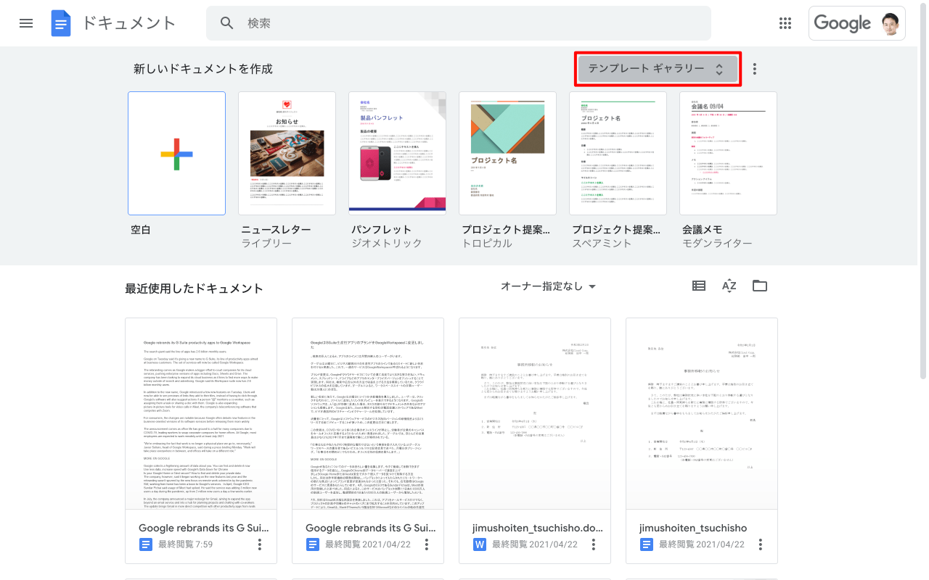Viewport: 929px width, 580px height.
Task: Create a new 空白 blank document
Action: (x=176, y=153)
